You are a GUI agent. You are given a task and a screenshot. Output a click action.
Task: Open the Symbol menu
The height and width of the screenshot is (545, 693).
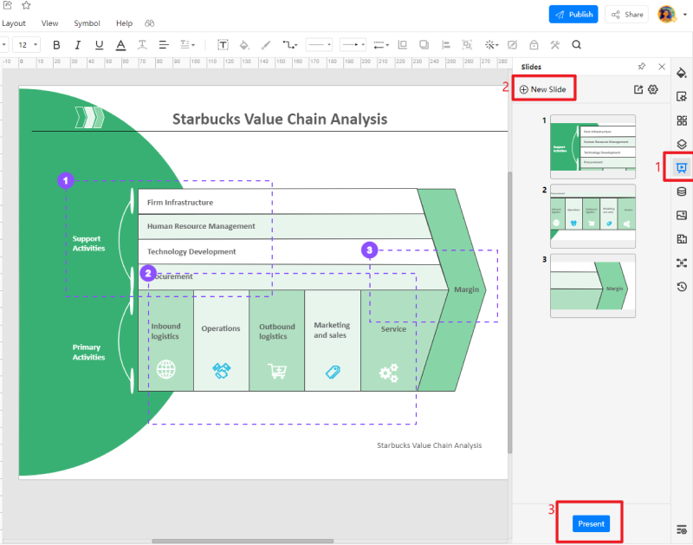click(87, 23)
